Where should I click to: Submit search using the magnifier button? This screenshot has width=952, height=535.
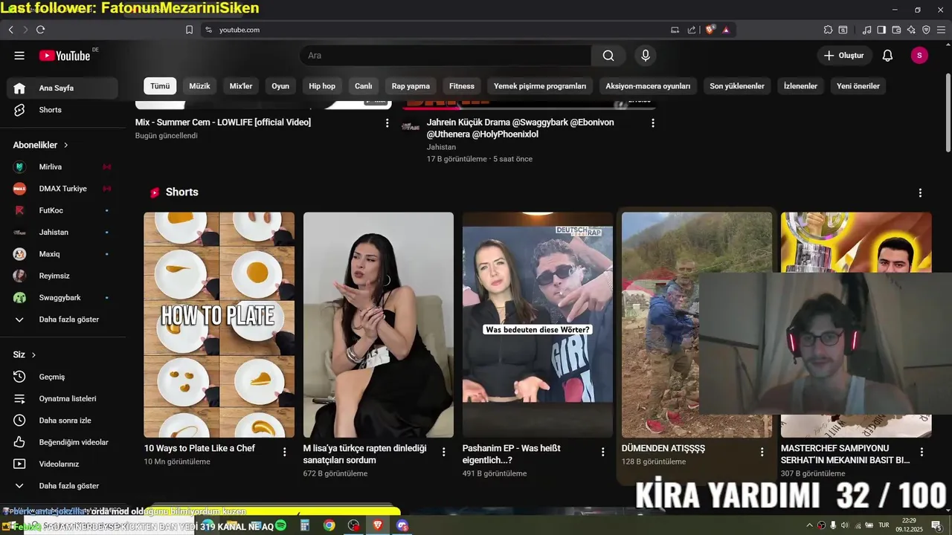608,56
